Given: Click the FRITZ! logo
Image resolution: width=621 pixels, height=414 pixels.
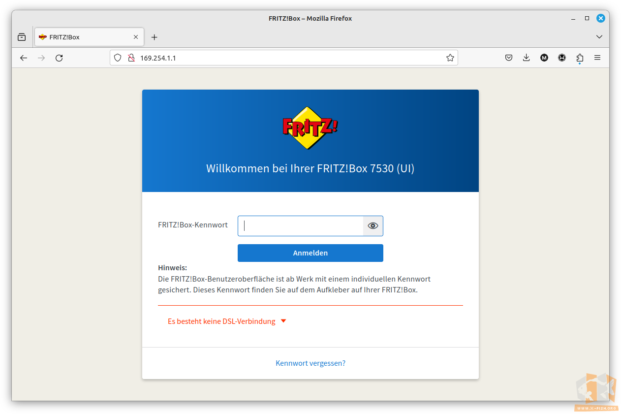Looking at the screenshot, I should (310, 128).
